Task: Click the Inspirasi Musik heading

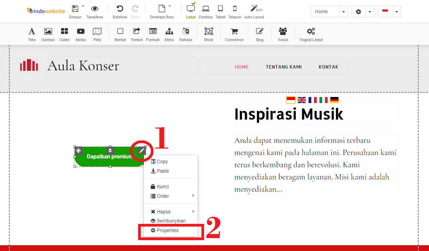Action: point(289,114)
